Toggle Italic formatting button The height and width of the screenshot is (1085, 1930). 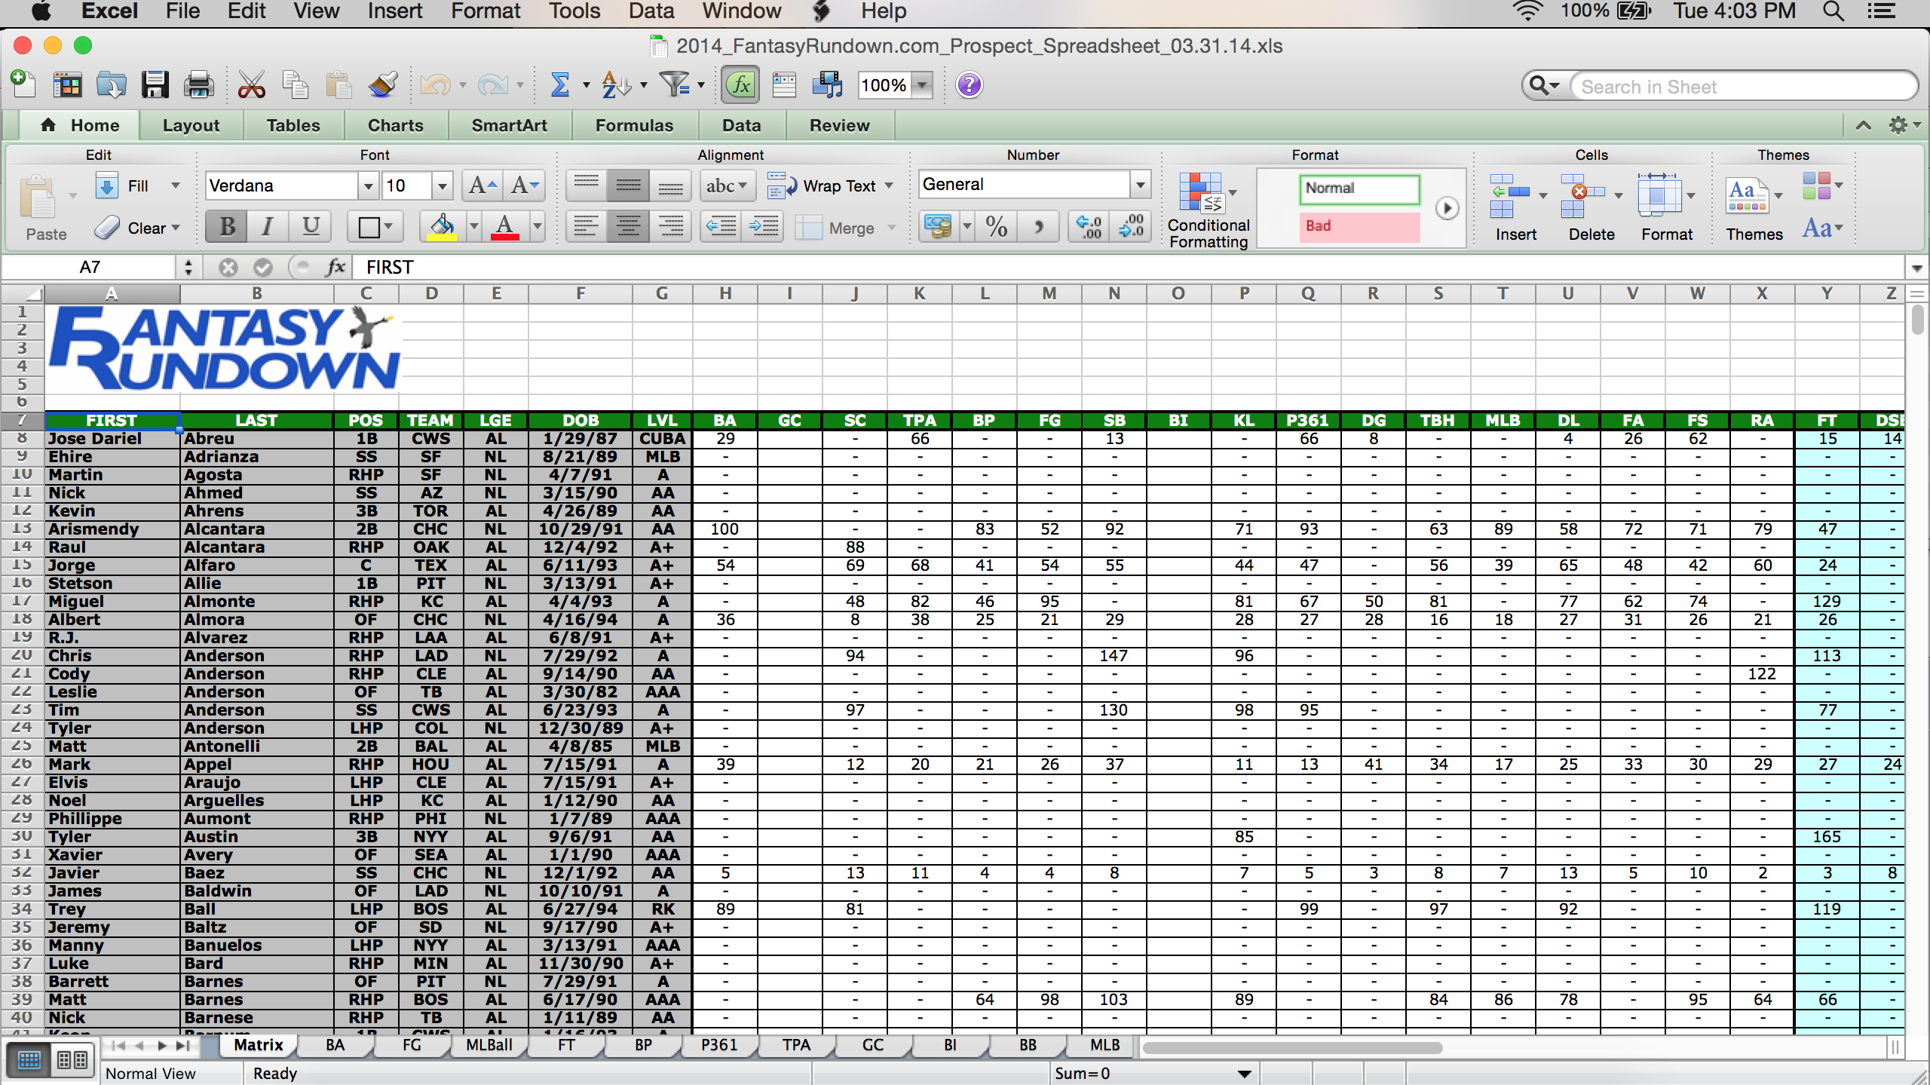267,226
